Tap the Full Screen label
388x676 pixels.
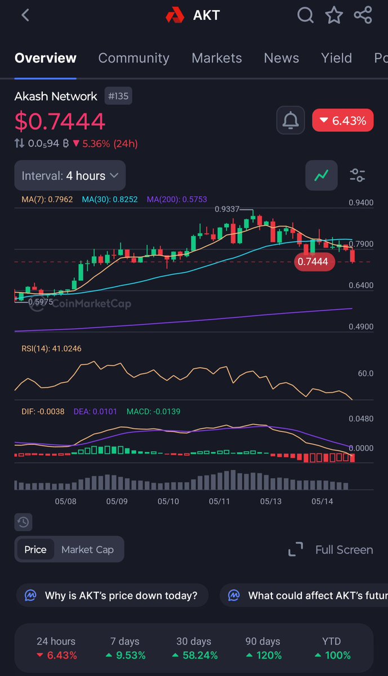pyautogui.click(x=344, y=550)
